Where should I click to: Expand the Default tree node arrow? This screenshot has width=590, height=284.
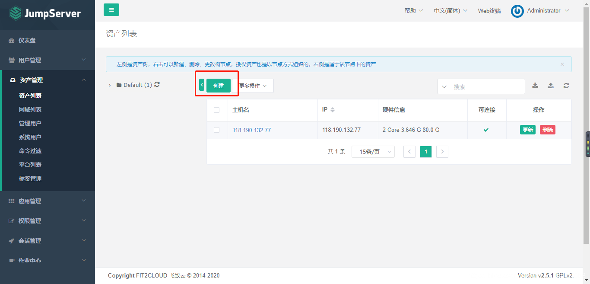pyautogui.click(x=110, y=85)
